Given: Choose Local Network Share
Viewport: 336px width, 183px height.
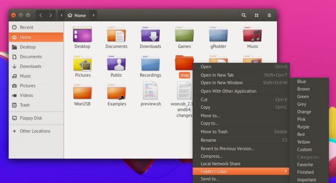Looking at the screenshot, I should click(241, 164).
